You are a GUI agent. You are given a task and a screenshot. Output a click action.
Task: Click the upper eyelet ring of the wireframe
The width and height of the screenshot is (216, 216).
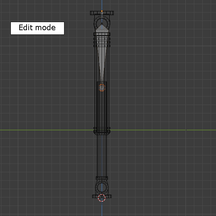click(102, 23)
